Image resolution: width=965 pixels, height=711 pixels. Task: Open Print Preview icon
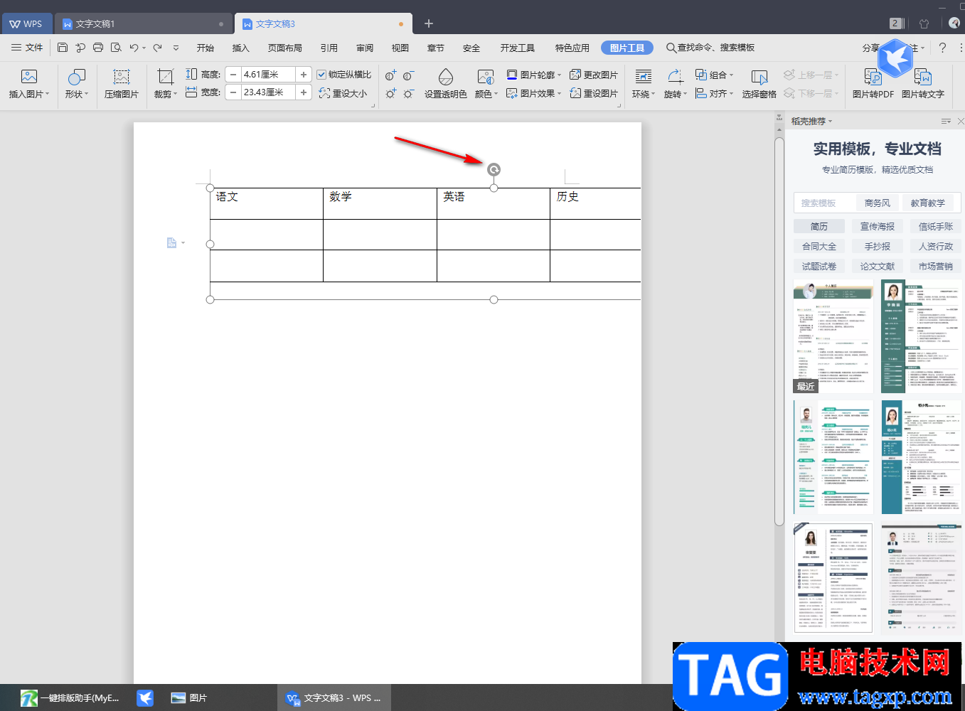coord(116,48)
